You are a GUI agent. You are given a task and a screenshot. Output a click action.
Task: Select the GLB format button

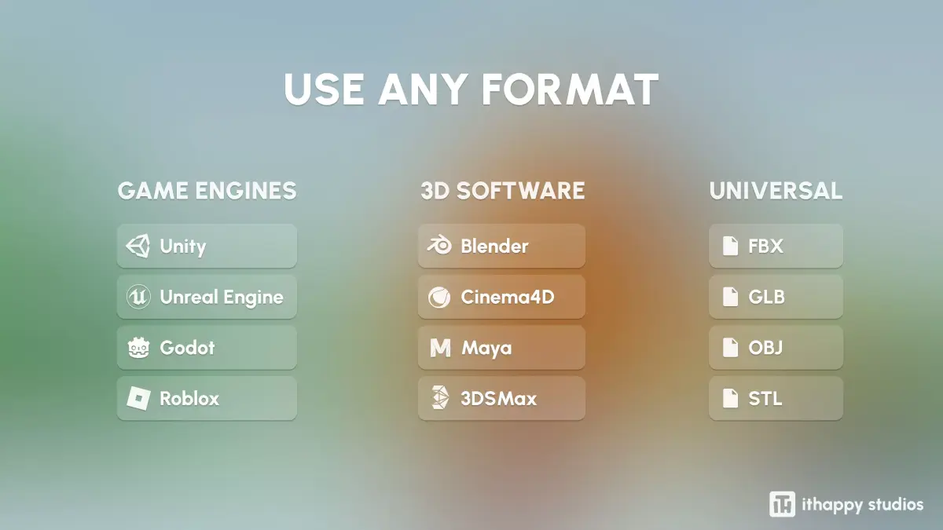[x=776, y=298]
